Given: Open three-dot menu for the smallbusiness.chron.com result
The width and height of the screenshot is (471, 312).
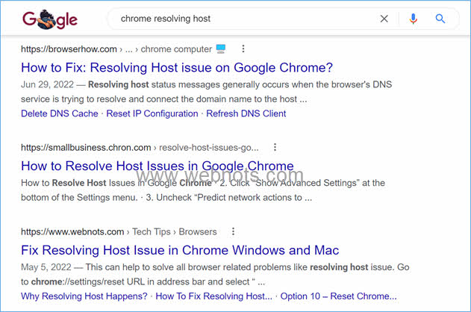Looking at the screenshot, I should coord(275,147).
